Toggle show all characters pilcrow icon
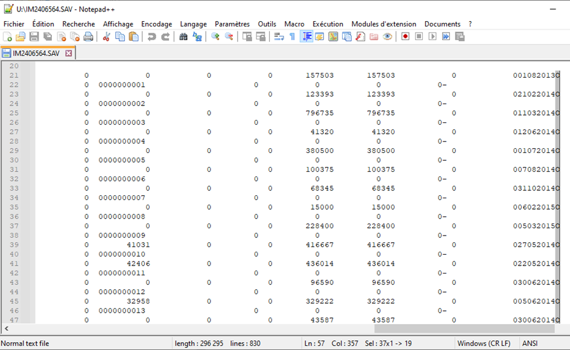Viewport: 570px width, 350px height. [293, 37]
